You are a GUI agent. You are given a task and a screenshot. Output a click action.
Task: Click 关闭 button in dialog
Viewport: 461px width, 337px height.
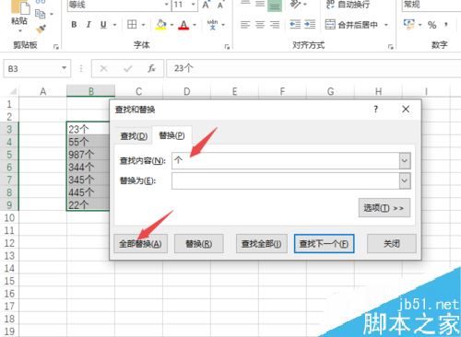[x=392, y=244]
